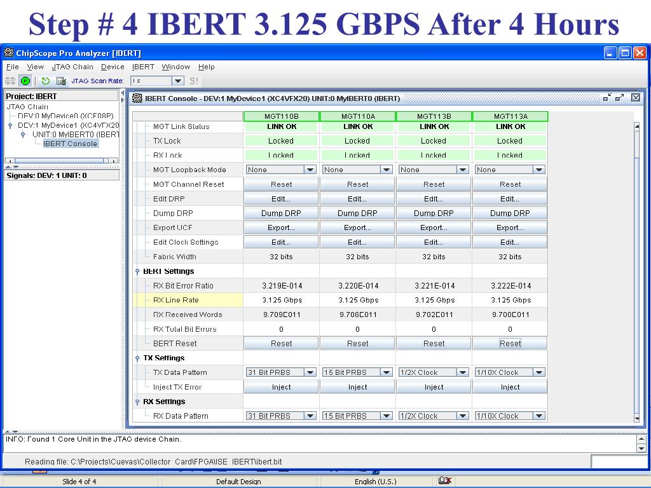
Task: Click the spell check icon in status bar
Action: [x=444, y=480]
